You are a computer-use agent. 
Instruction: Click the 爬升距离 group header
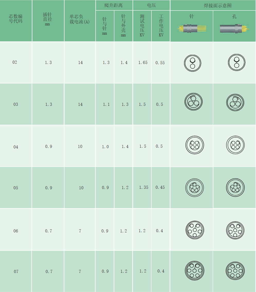pos(114,5)
